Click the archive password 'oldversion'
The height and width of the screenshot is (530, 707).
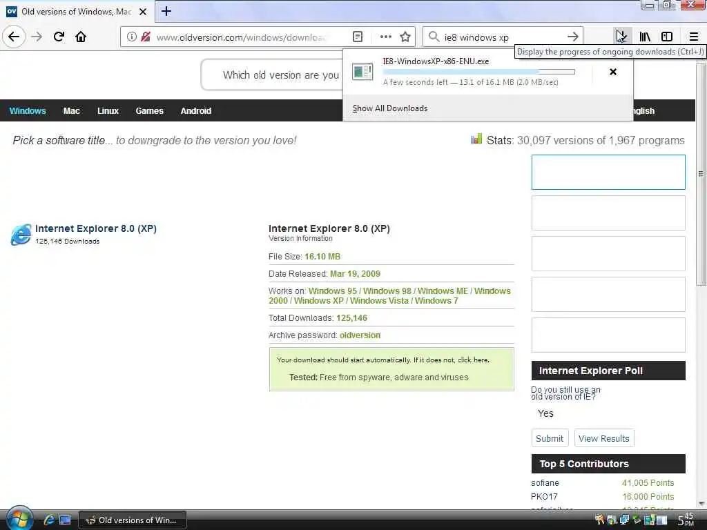point(360,335)
